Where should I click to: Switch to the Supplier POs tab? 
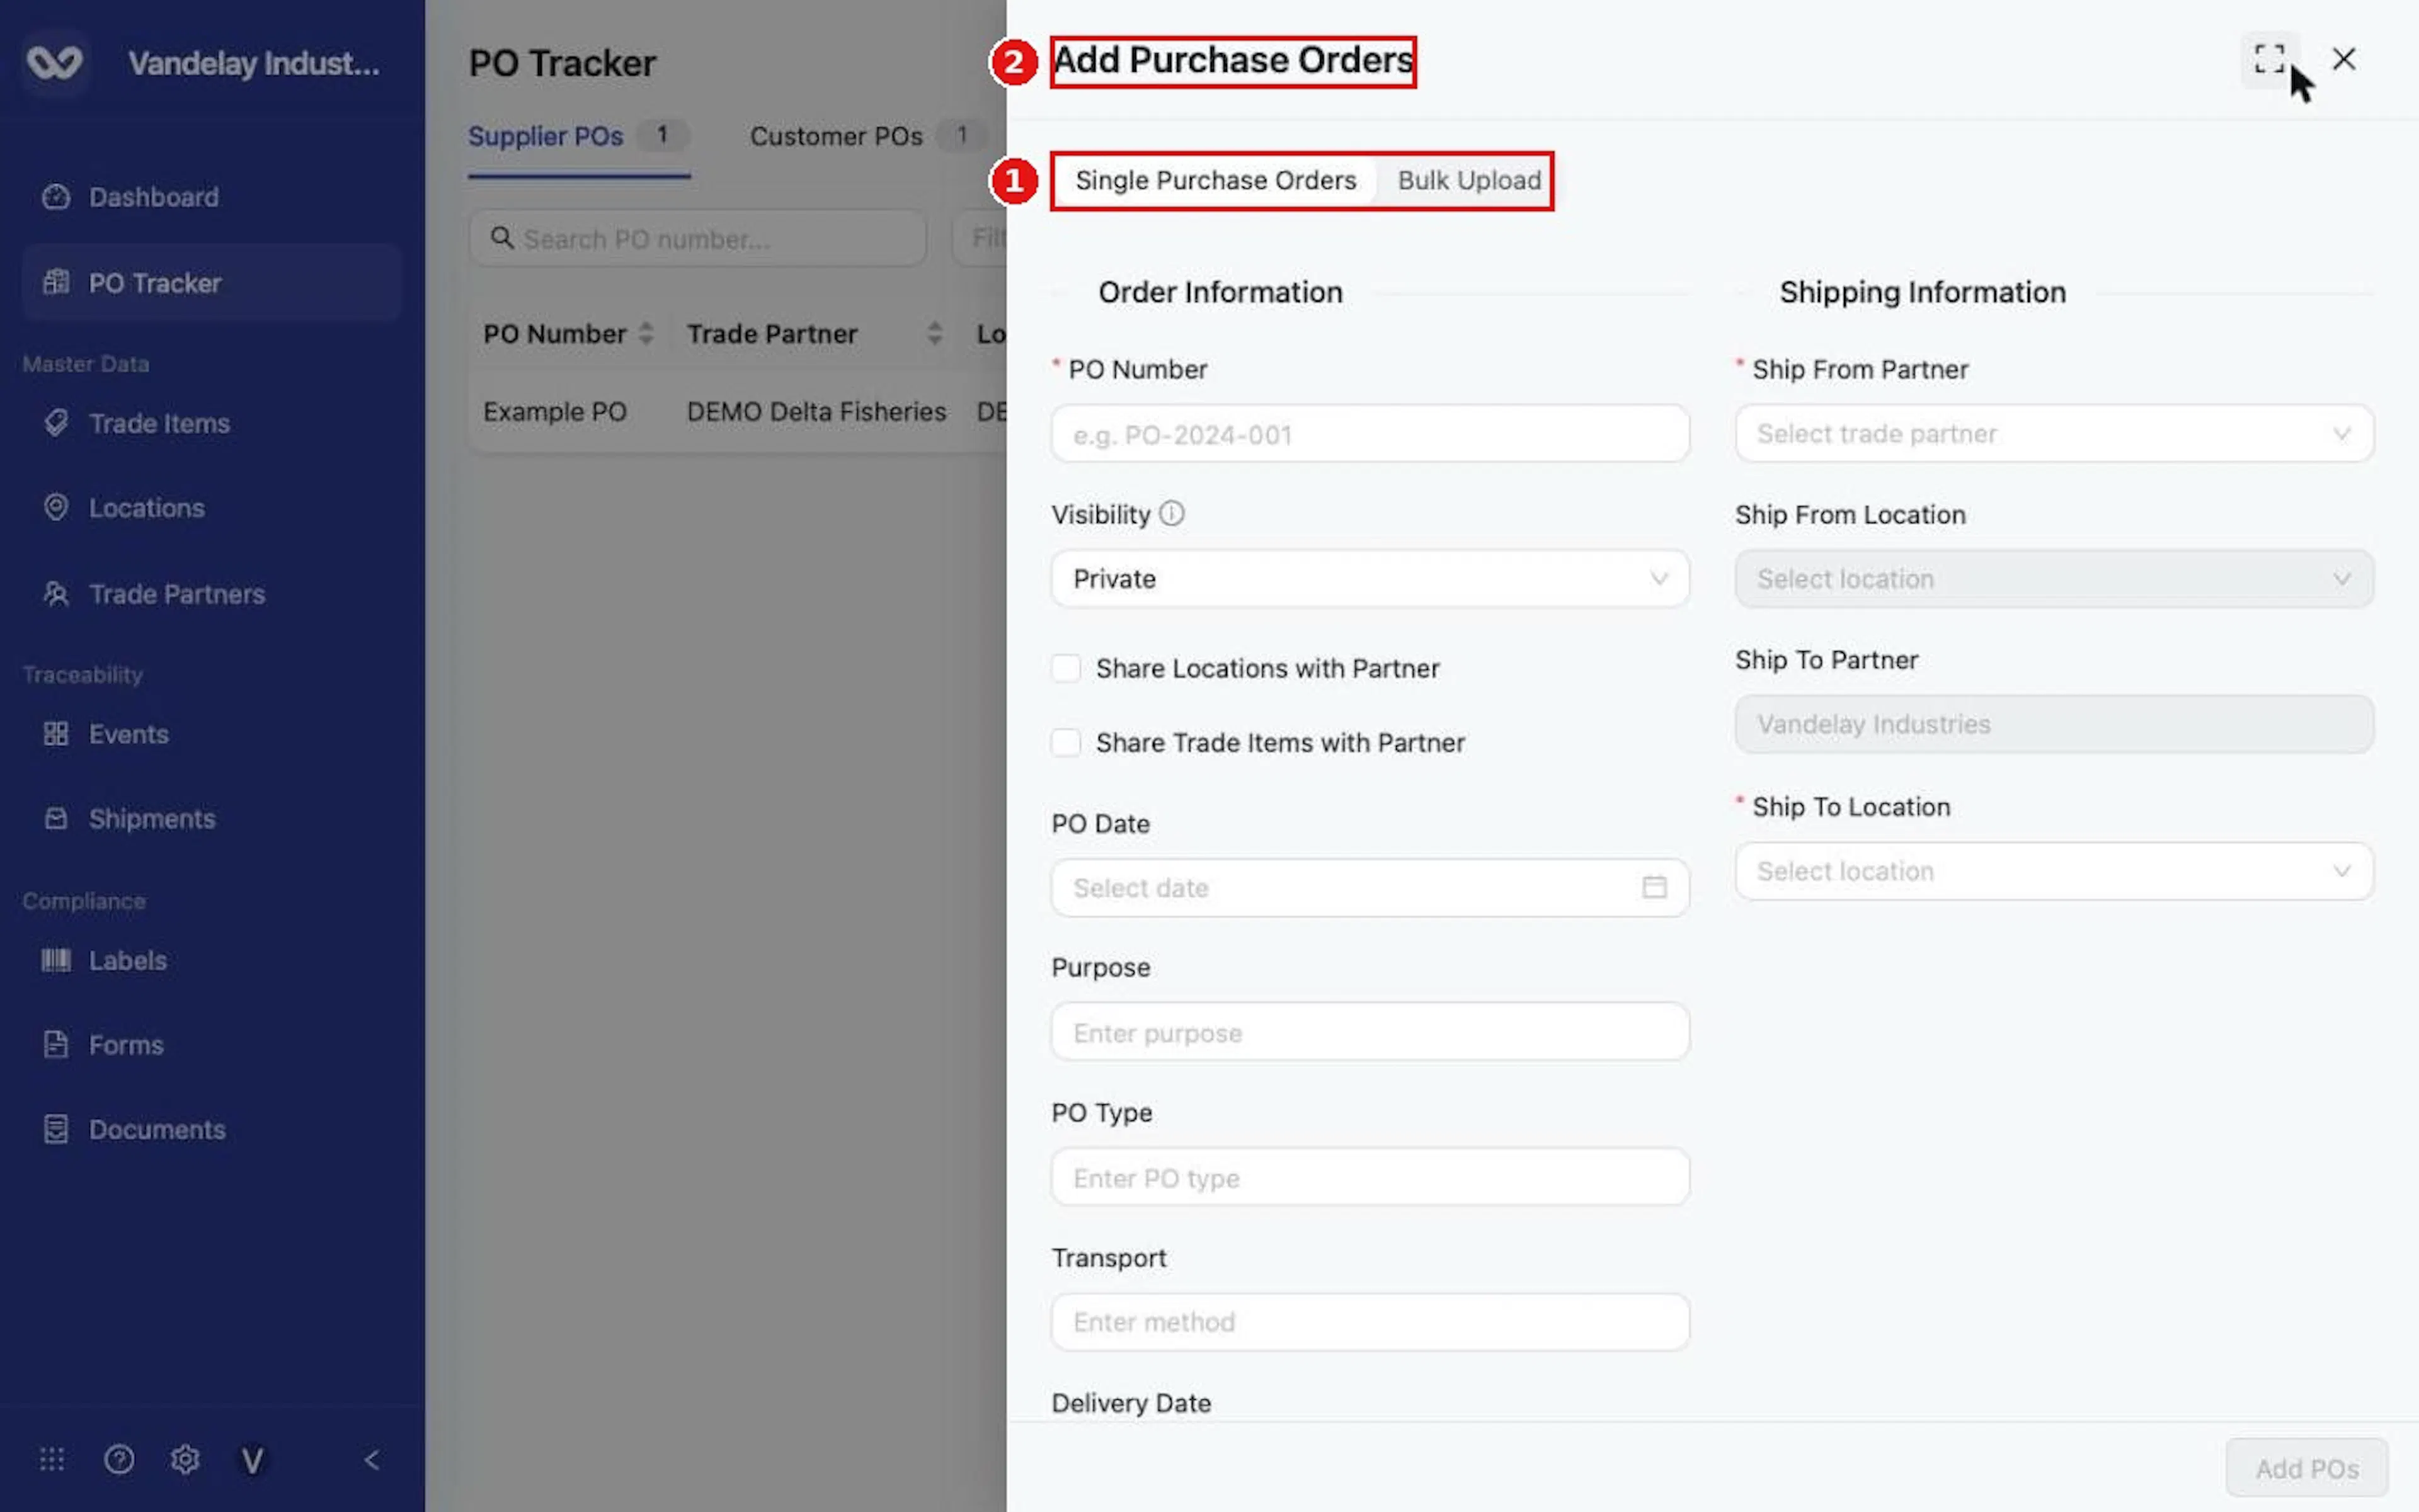pyautogui.click(x=578, y=136)
